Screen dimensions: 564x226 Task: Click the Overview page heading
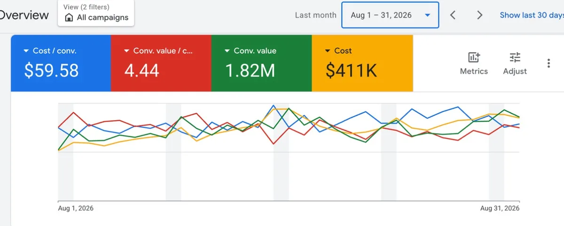click(x=24, y=15)
